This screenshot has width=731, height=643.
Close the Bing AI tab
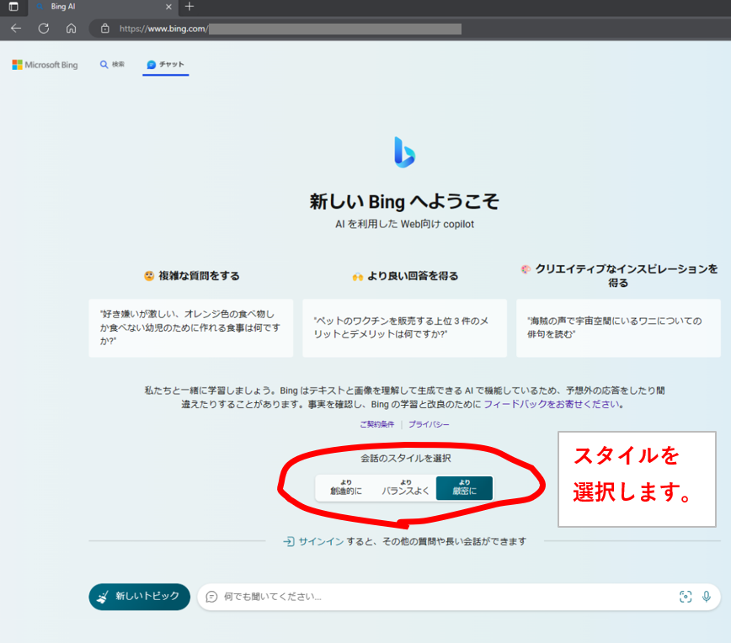click(168, 7)
